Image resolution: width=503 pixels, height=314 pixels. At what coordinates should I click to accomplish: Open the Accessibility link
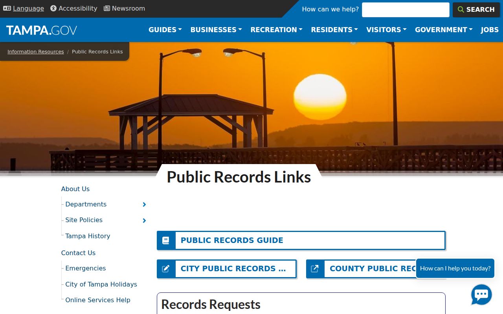tap(78, 8)
